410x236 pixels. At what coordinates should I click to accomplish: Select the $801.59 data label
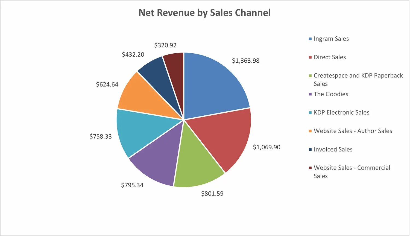pyautogui.click(x=212, y=194)
